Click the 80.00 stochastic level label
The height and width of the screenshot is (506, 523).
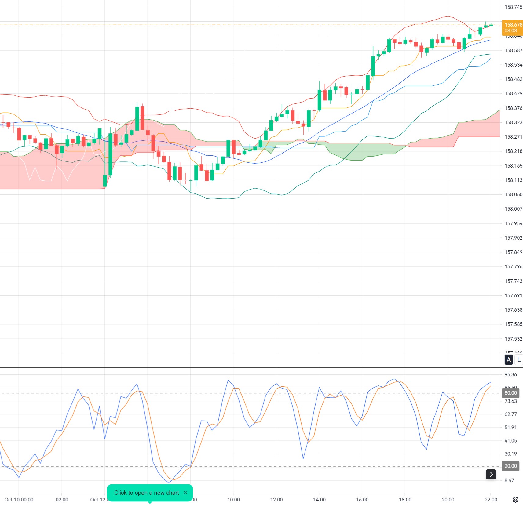(x=511, y=393)
